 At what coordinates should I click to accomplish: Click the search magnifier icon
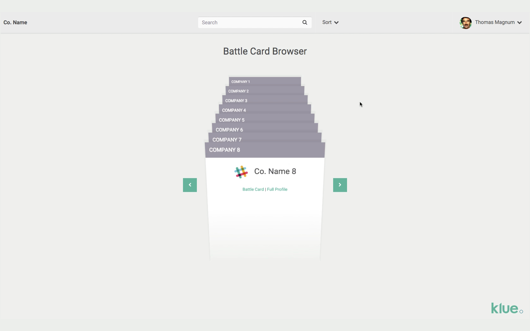305,22
